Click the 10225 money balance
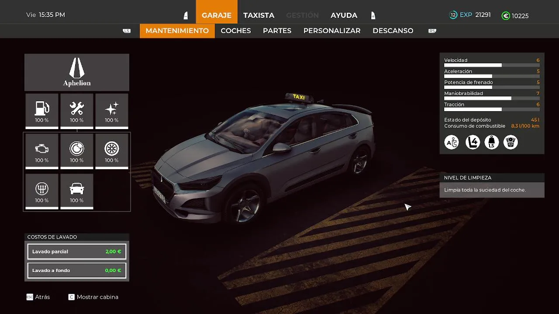 [520, 16]
